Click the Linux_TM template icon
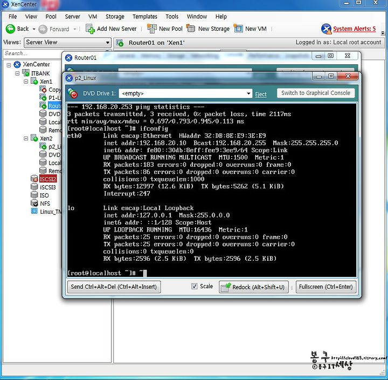Viewport: 388px width, 380px height. [34, 211]
